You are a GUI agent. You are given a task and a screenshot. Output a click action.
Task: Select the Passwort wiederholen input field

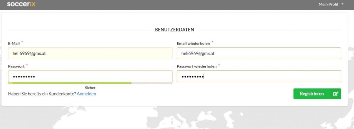click(x=259, y=76)
